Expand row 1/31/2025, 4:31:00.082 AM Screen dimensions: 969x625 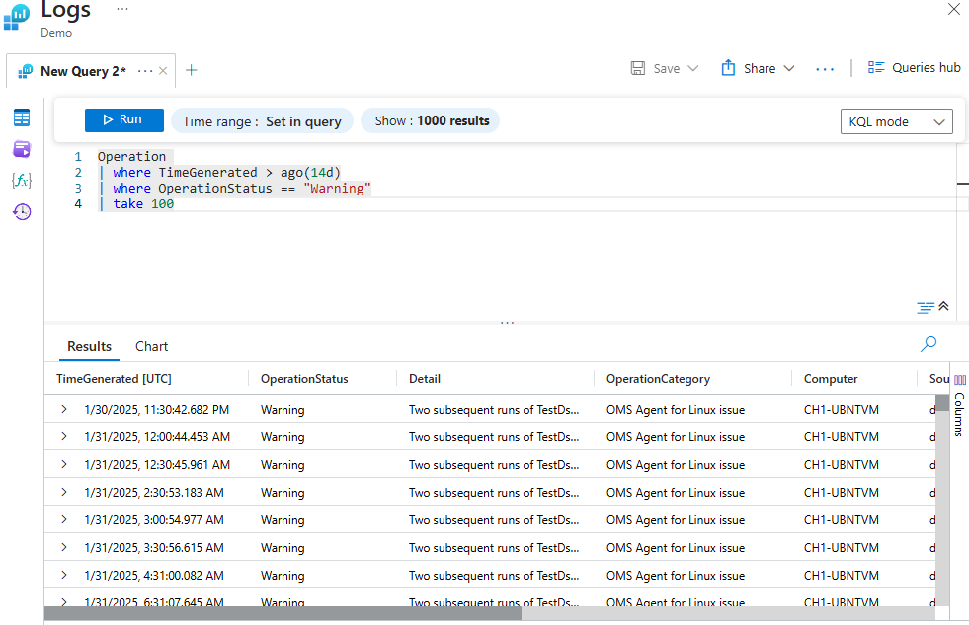63,575
